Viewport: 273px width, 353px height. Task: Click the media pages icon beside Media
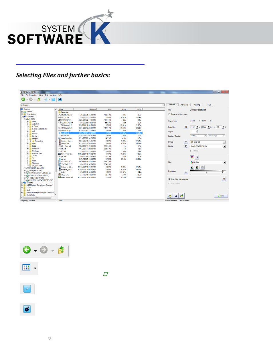186,146
